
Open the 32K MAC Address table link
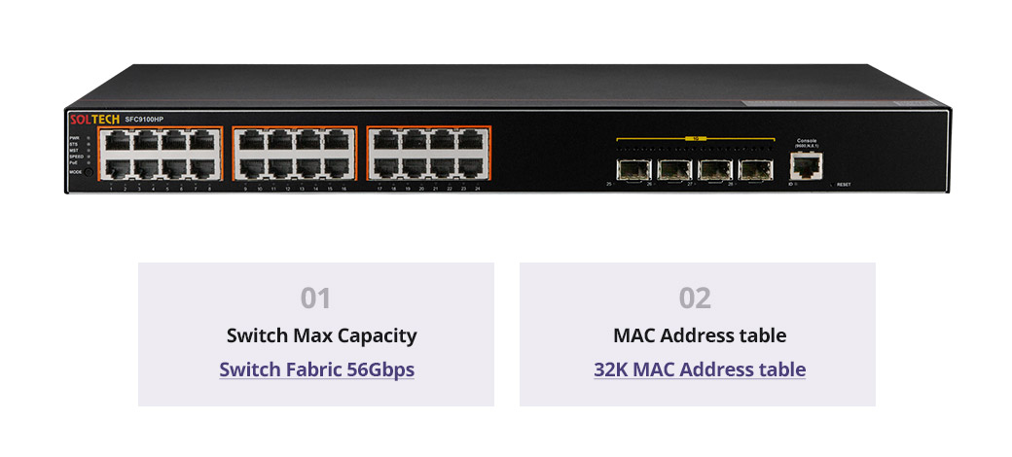tap(700, 370)
